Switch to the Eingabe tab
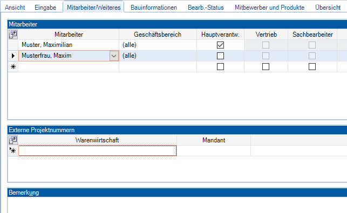 [45, 8]
